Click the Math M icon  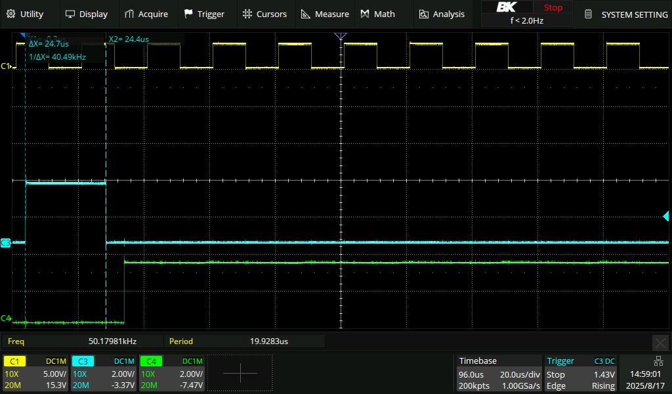(x=365, y=14)
